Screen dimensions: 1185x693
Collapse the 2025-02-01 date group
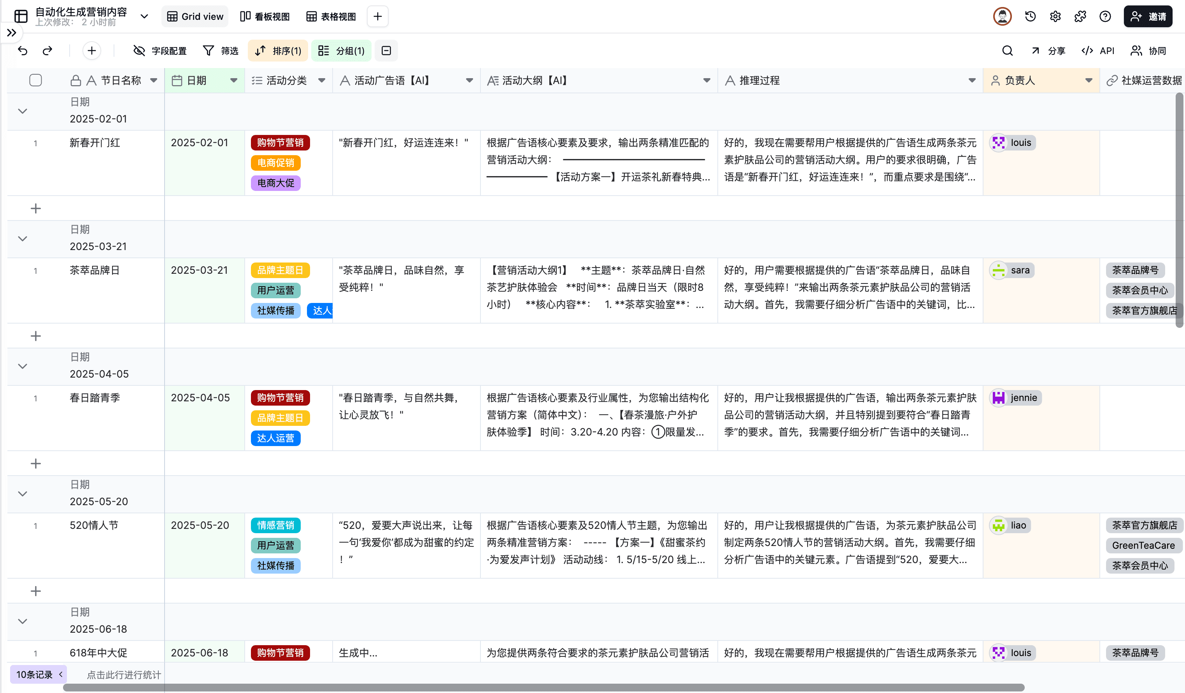22,111
